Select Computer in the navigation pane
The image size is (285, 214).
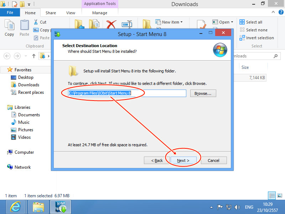tap(24, 152)
